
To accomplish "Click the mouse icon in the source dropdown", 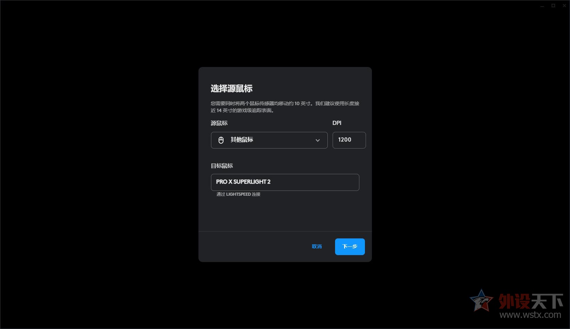I will tap(221, 140).
